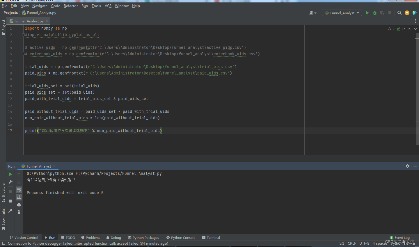Open the Version Control tool window
The height and width of the screenshot is (247, 419).
pyautogui.click(x=24, y=238)
